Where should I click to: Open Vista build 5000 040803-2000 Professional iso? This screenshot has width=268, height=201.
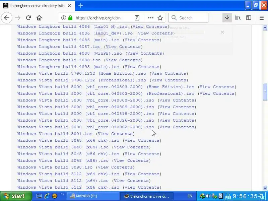pos(106,93)
